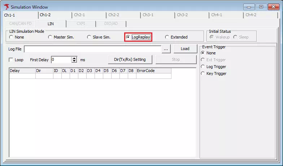Select the Slave Sim. radio button

click(89, 37)
